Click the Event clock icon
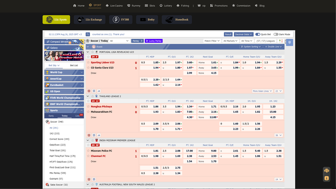 (x=93, y=46)
